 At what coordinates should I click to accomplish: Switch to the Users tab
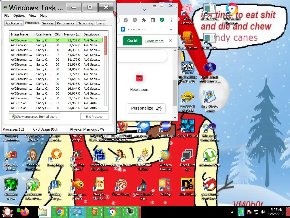click(100, 23)
